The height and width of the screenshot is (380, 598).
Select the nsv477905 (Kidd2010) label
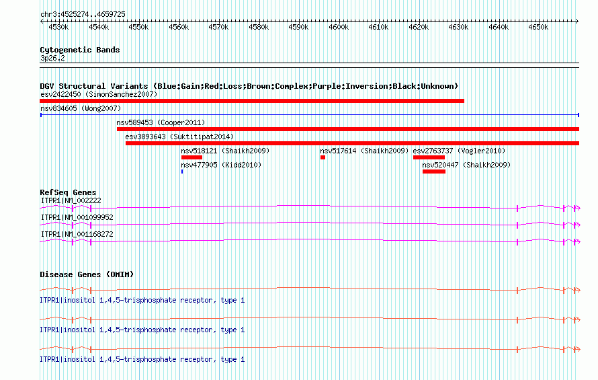(221, 165)
